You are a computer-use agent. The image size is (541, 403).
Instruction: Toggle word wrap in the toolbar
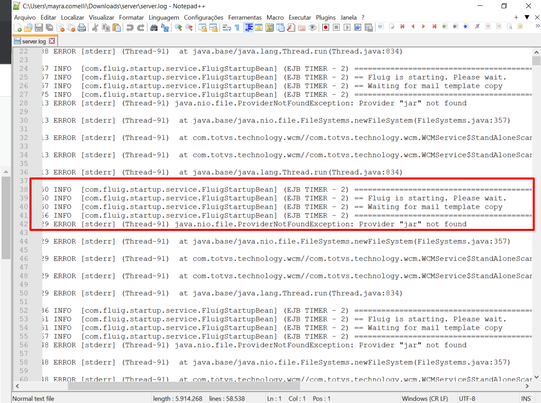[227, 28]
